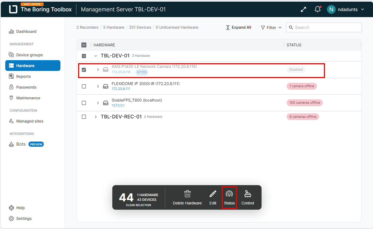Click the Status action icon
The height and width of the screenshot is (229, 373).
click(229, 194)
